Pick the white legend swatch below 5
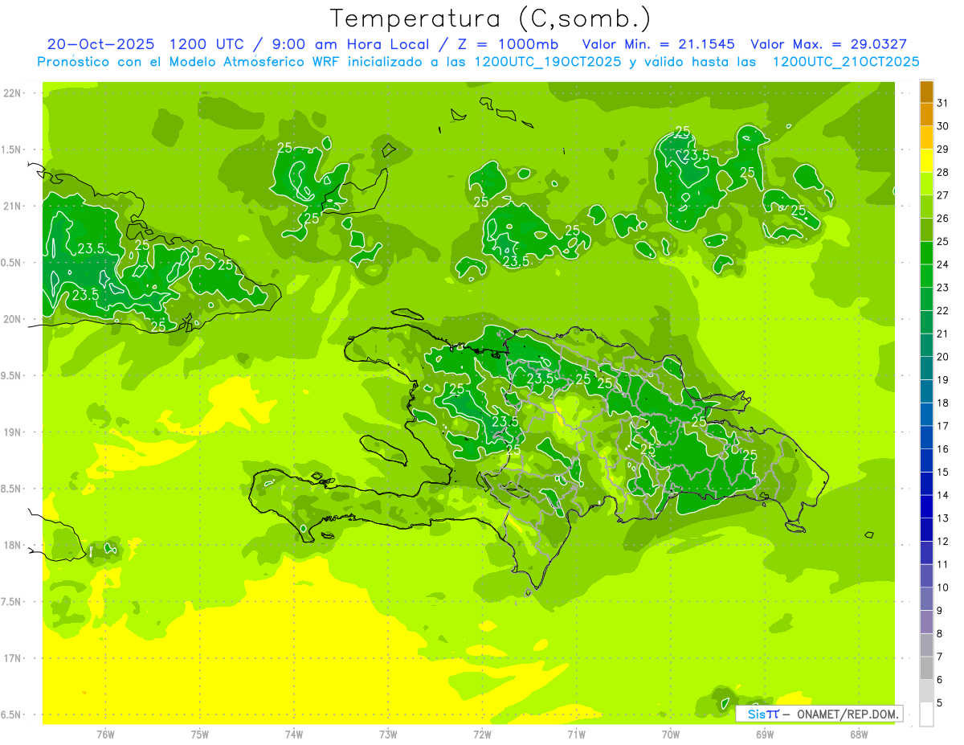The width and height of the screenshot is (964, 745). tap(926, 714)
